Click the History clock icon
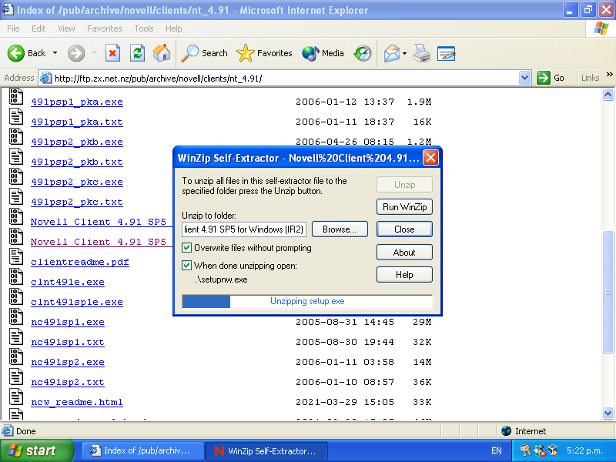Screen dimensions: 616x462 point(362,53)
